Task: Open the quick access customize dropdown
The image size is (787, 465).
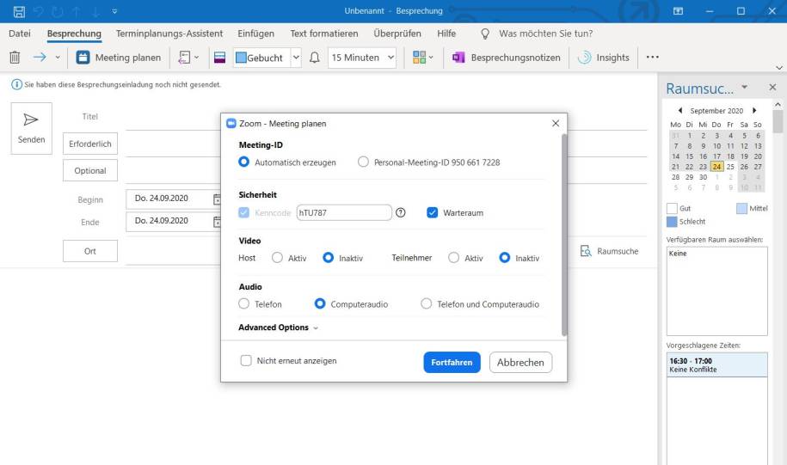Action: [x=114, y=11]
